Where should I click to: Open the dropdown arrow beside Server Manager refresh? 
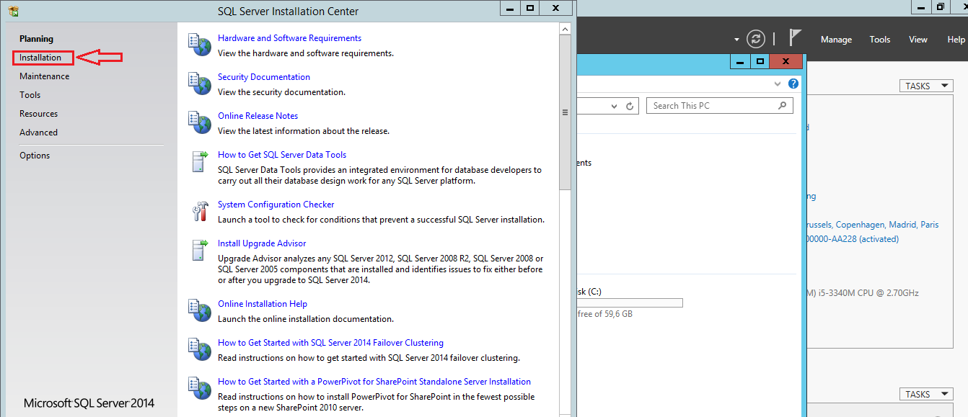pyautogui.click(x=736, y=40)
